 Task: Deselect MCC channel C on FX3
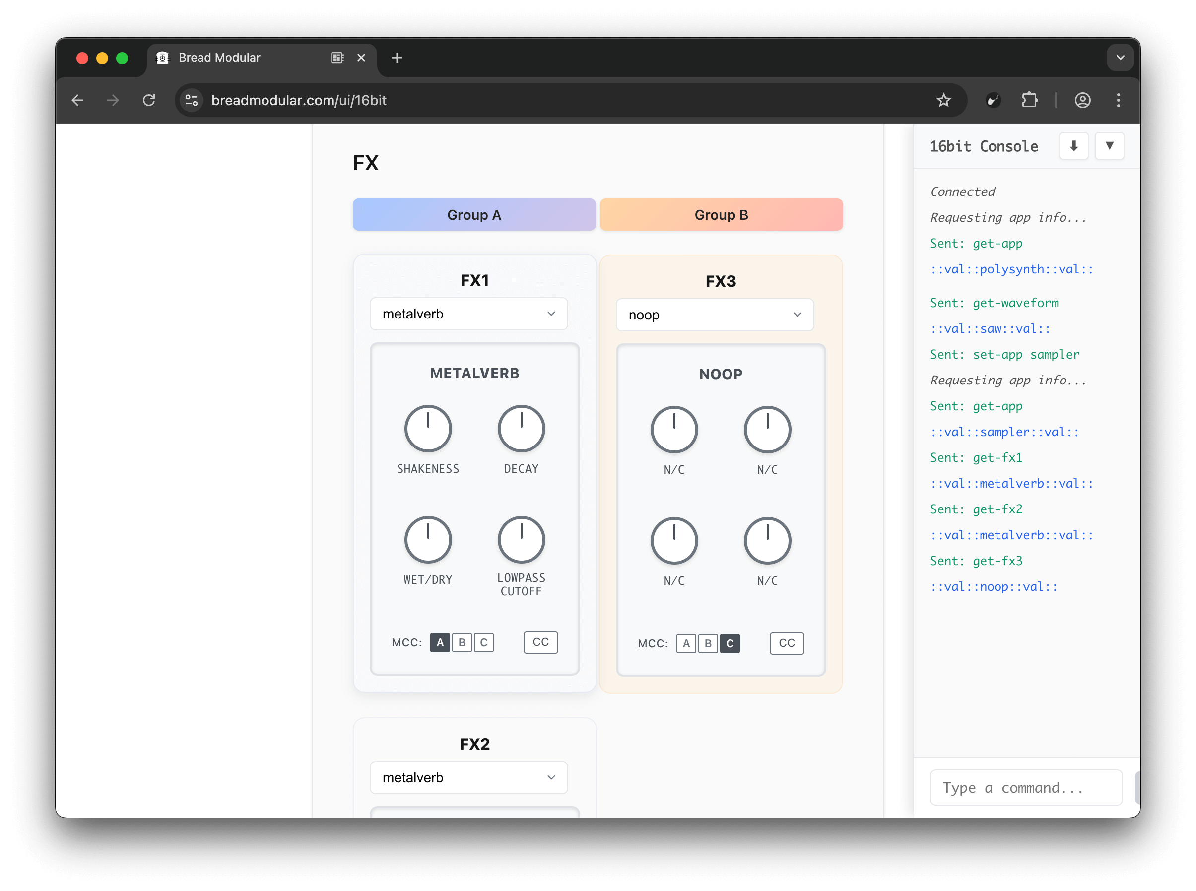[730, 643]
